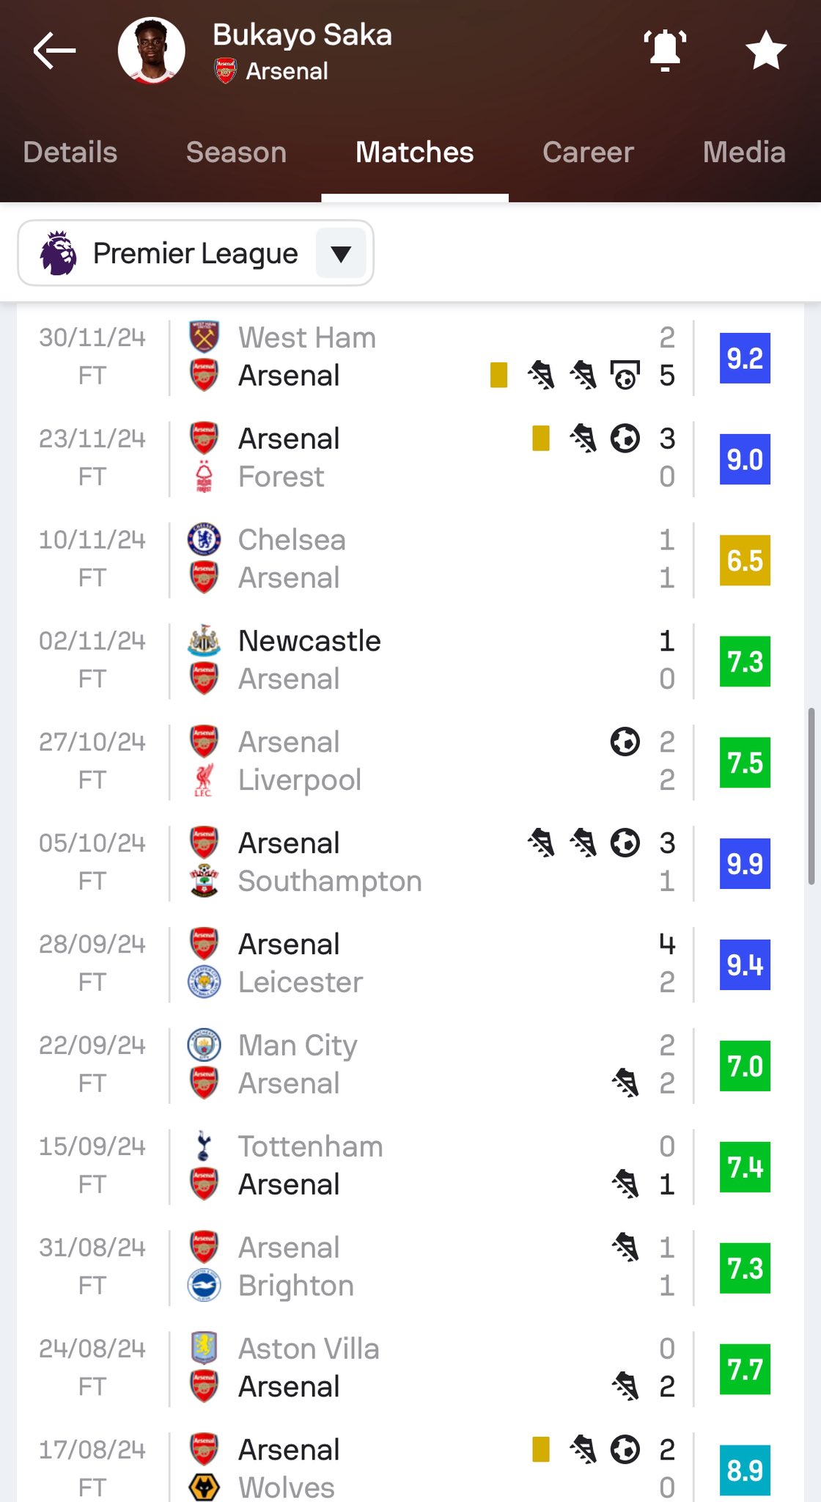Tap the Arsenal crest under player name
Screen dimensions: 821x1502
(225, 71)
